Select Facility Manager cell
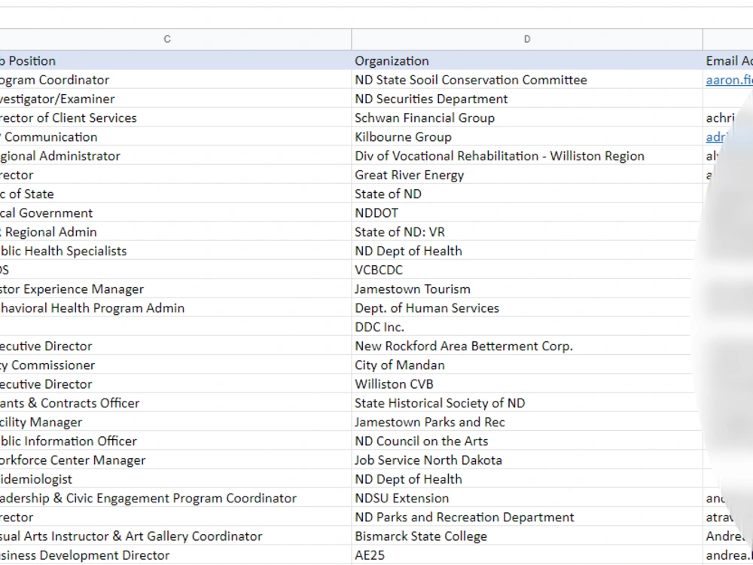Viewport: 753px width, 565px height. (x=175, y=423)
